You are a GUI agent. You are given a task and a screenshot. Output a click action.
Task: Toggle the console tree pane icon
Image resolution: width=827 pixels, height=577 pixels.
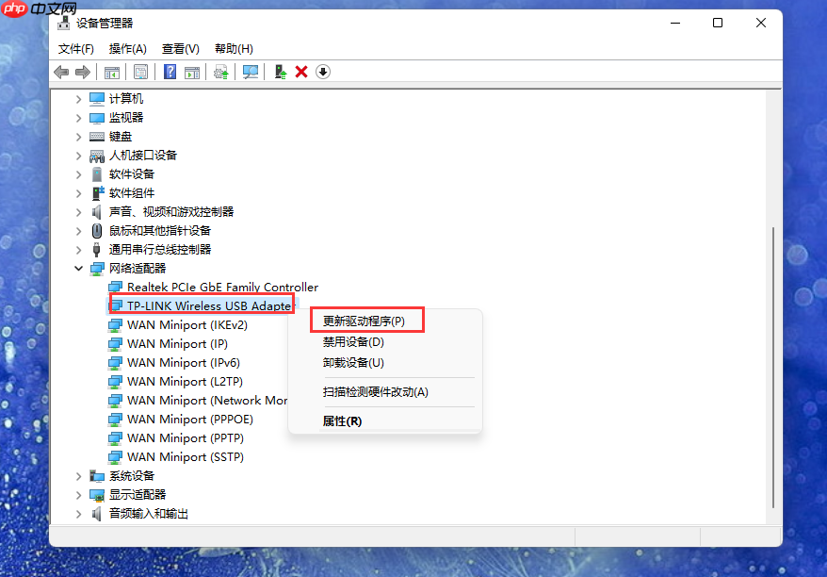point(111,71)
